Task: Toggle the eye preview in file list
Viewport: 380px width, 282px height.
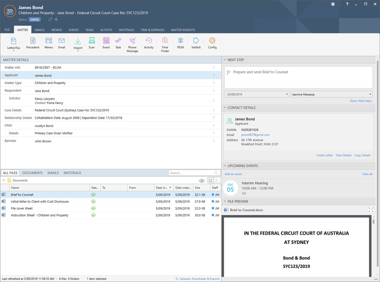Action: 202,180
